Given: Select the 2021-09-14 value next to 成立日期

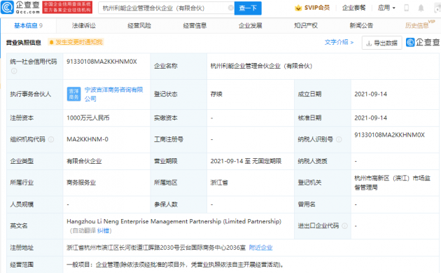Looking at the screenshot, I should point(371,94).
